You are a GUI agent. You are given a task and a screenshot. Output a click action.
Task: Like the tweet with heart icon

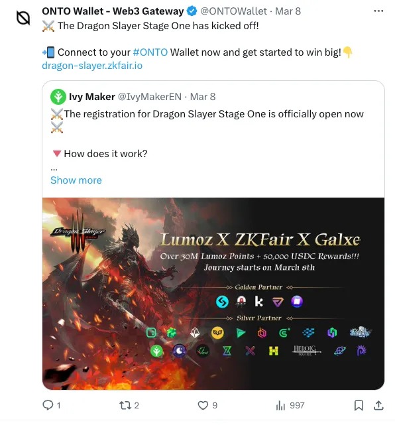203,405
